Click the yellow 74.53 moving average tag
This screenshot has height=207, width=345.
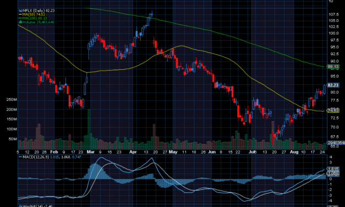pos(333,111)
